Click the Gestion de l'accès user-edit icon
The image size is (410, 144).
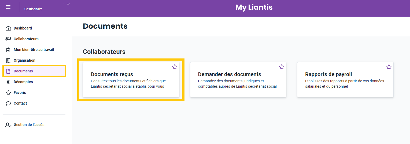(8, 125)
